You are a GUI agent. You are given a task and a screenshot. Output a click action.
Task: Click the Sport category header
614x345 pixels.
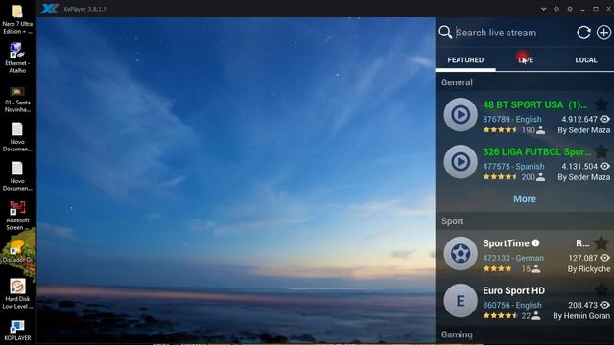[452, 221]
